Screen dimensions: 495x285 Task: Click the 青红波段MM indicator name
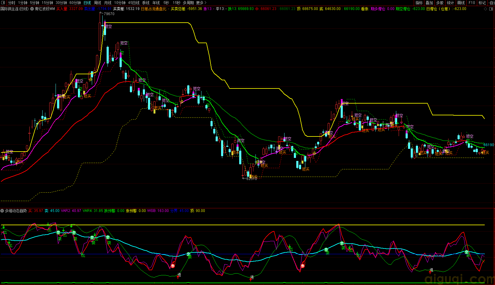(45, 9)
